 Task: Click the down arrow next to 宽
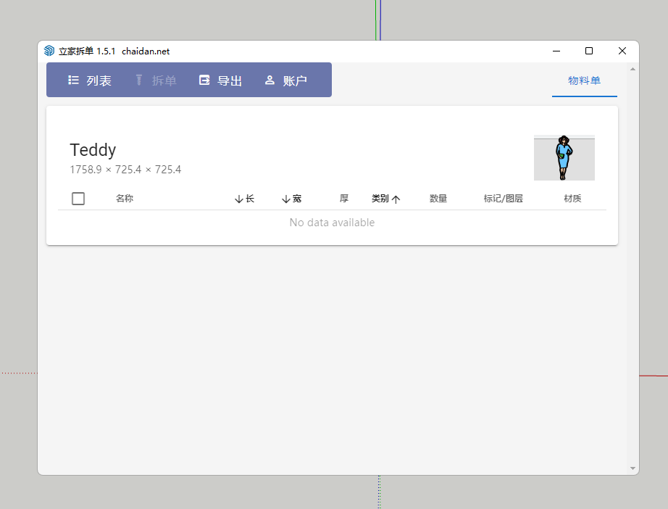(x=285, y=199)
